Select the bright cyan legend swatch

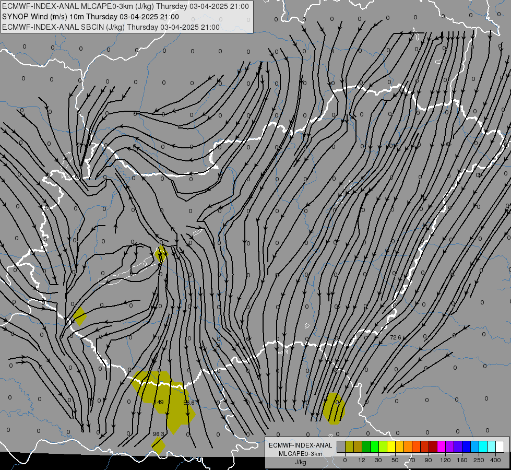tap(483, 446)
